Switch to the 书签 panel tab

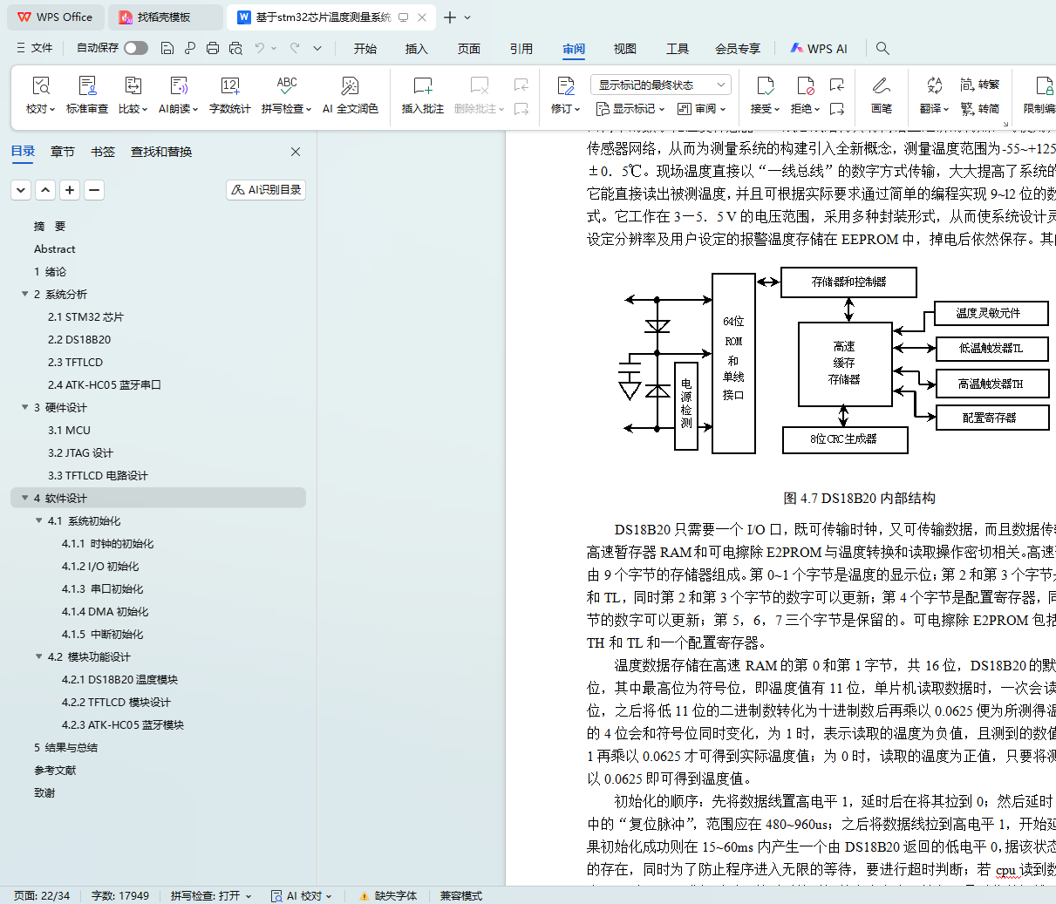coord(103,152)
